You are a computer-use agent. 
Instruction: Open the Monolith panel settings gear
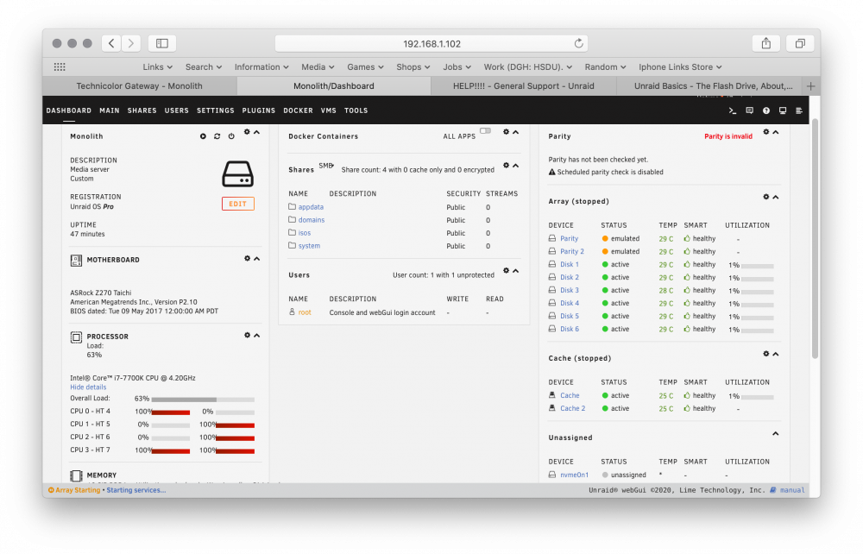[x=247, y=132]
